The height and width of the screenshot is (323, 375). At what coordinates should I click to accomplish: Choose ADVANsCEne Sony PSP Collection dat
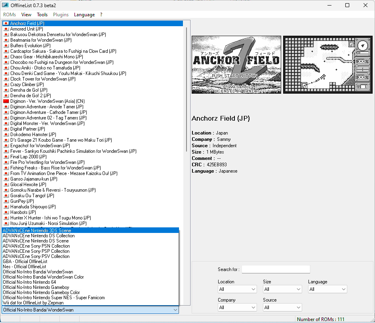click(x=90, y=251)
